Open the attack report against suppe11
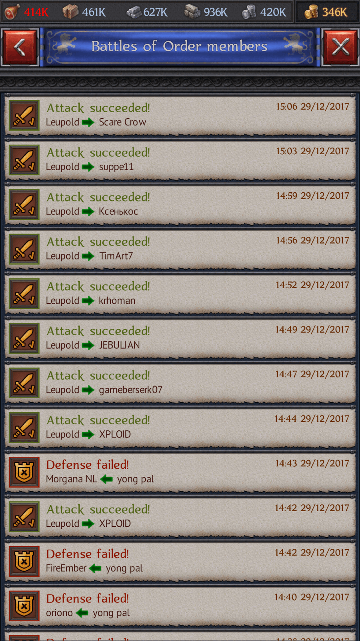 (180, 160)
